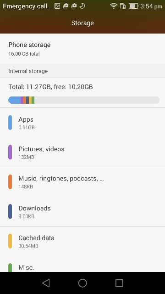Open the Apps storage entry
Viewport: 165px width, 294px height.
click(82, 123)
